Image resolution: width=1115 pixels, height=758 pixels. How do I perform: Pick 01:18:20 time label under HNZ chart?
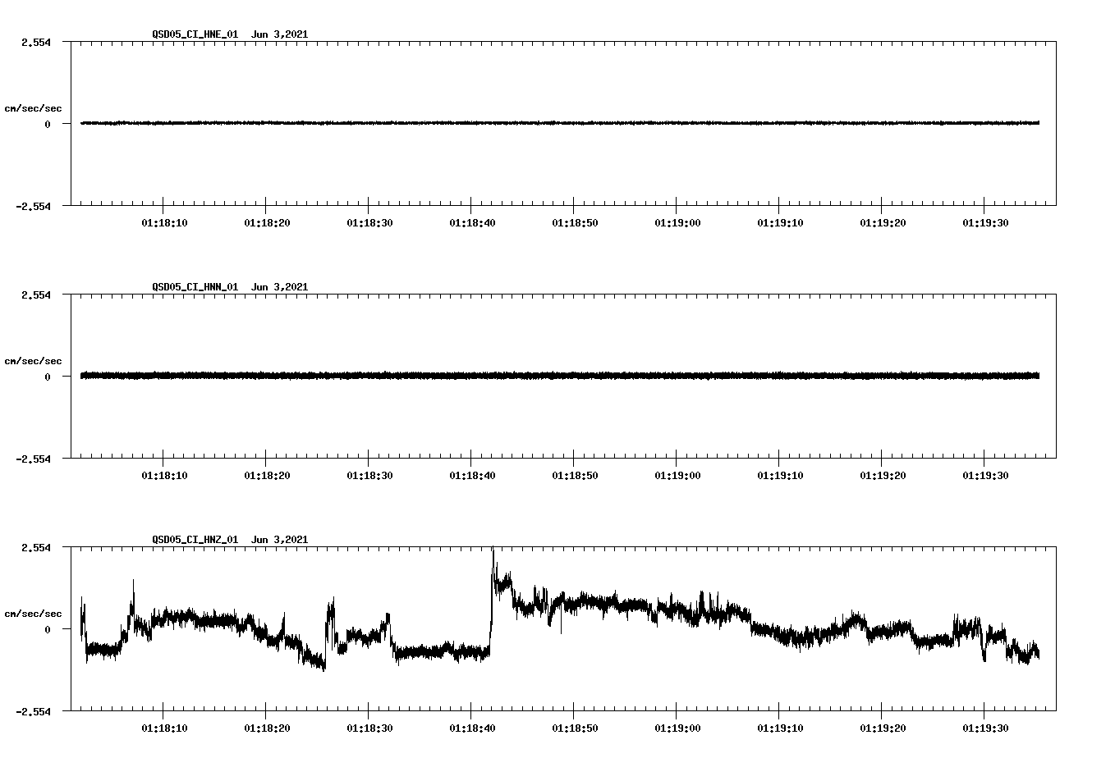(267, 728)
